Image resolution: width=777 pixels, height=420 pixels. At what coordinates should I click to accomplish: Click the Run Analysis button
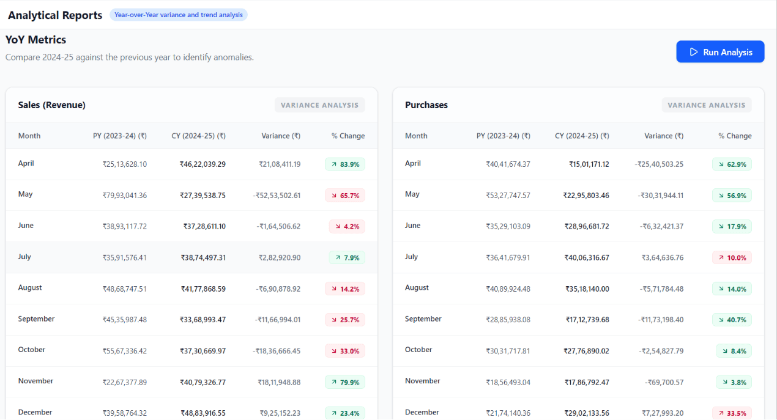[720, 52]
